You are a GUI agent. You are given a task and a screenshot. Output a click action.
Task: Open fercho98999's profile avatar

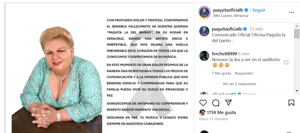(204, 56)
